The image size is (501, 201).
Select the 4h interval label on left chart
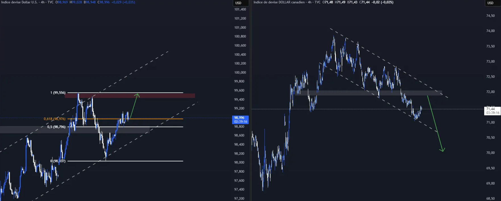pos(42,2)
